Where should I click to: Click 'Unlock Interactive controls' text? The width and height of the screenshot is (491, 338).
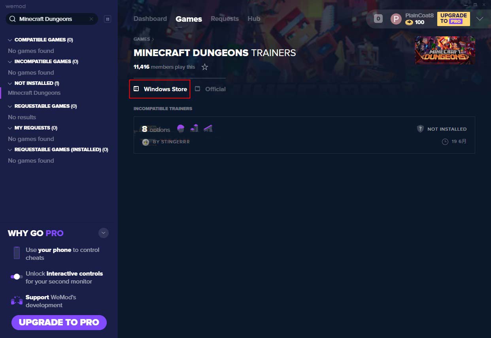(x=64, y=278)
